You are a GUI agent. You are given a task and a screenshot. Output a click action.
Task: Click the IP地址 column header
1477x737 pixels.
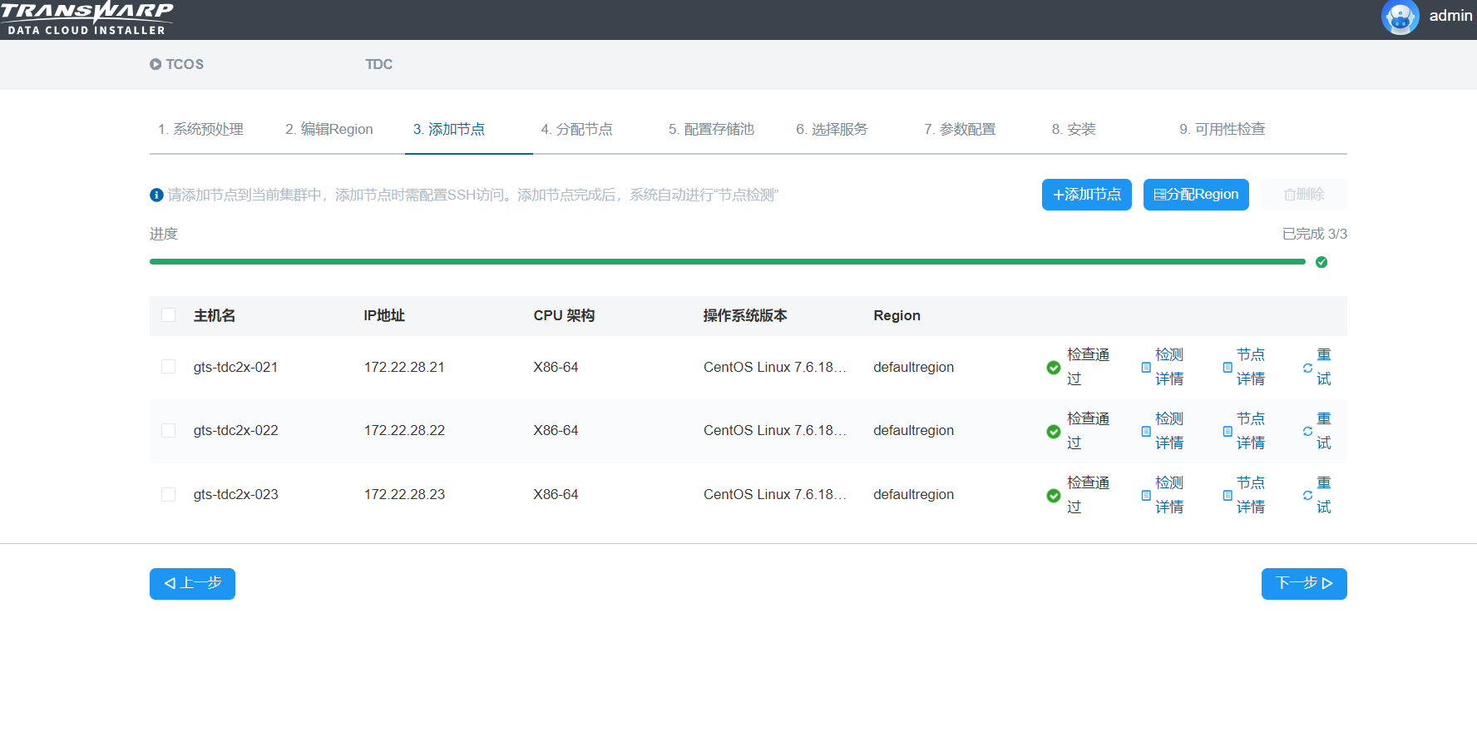(x=384, y=315)
